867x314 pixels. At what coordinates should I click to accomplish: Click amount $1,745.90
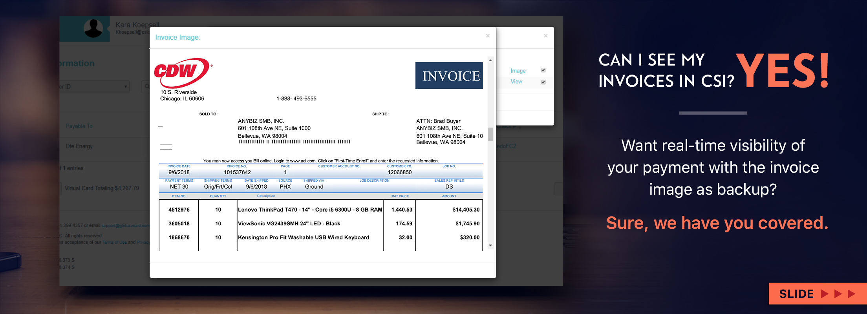[x=467, y=224]
